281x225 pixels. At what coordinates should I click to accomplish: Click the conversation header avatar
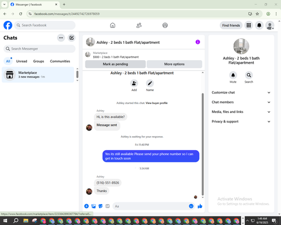pos(90,42)
